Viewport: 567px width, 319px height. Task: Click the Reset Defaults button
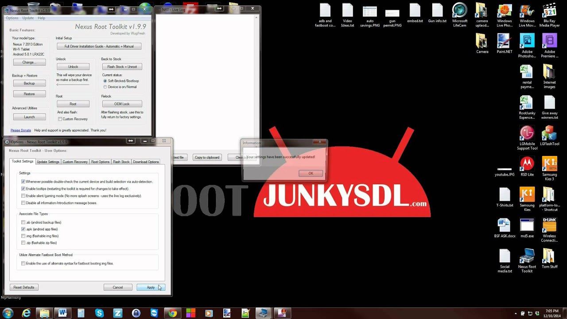pos(24,288)
